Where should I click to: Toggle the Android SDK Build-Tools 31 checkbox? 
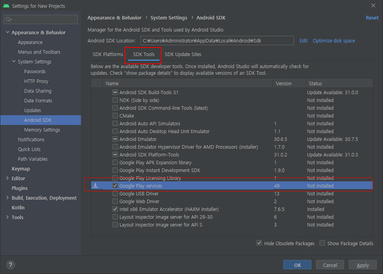115,92
